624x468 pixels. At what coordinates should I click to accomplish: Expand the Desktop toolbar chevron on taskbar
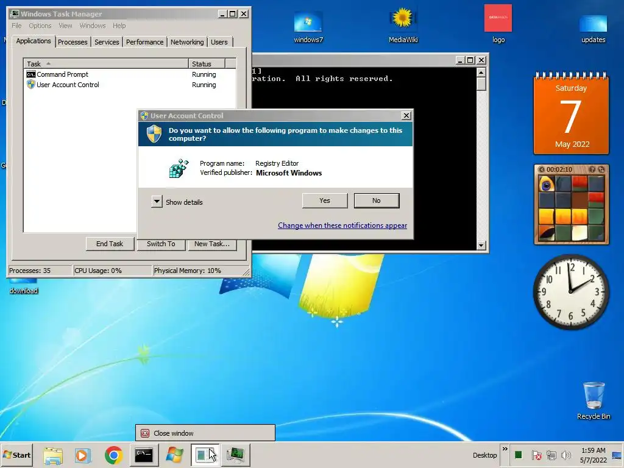505,449
